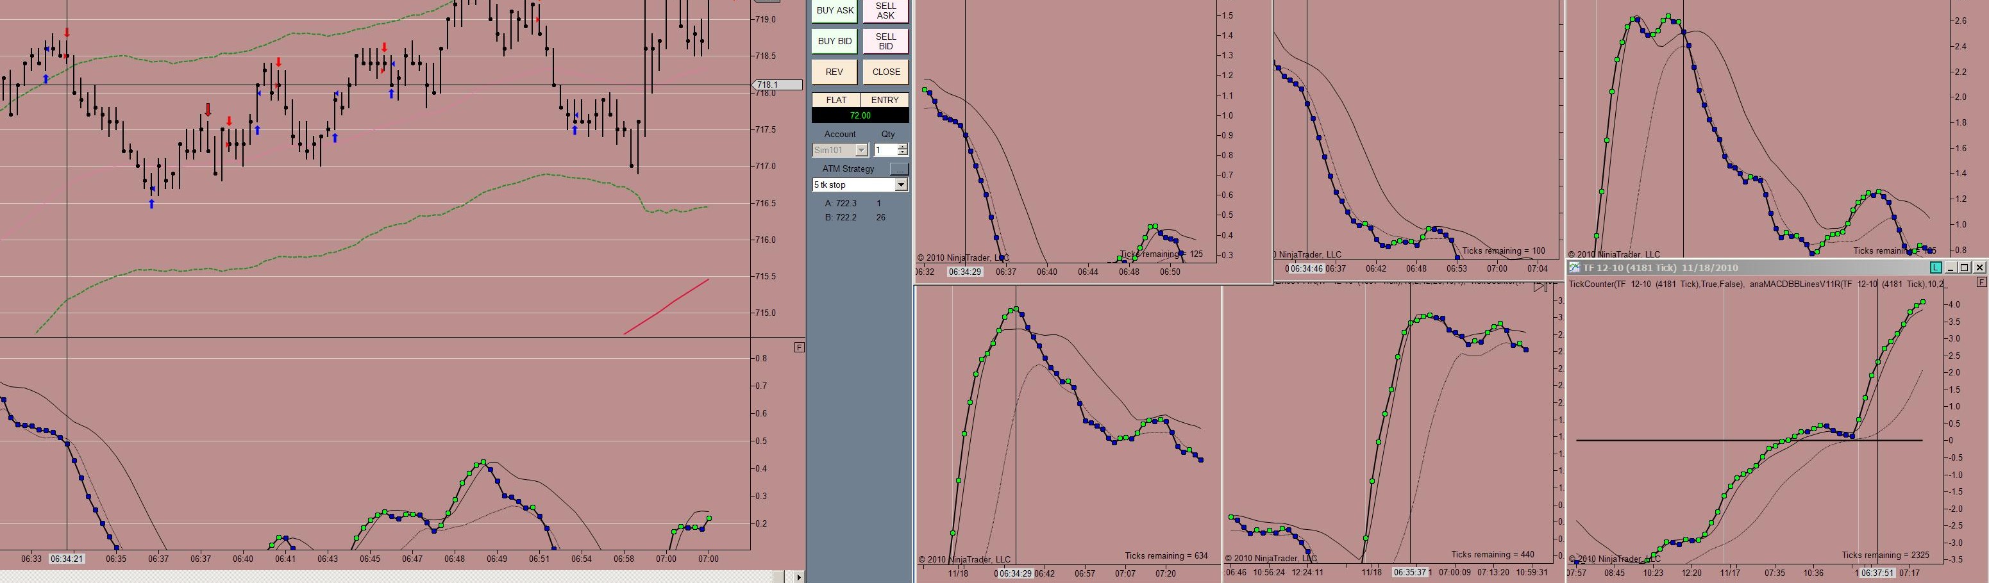The width and height of the screenshot is (1989, 583).
Task: Click the FLAT position label
Action: point(836,100)
